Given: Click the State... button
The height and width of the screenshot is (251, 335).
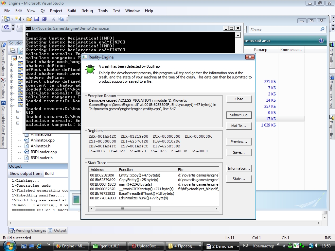Looking at the screenshot, I should click(239, 179).
